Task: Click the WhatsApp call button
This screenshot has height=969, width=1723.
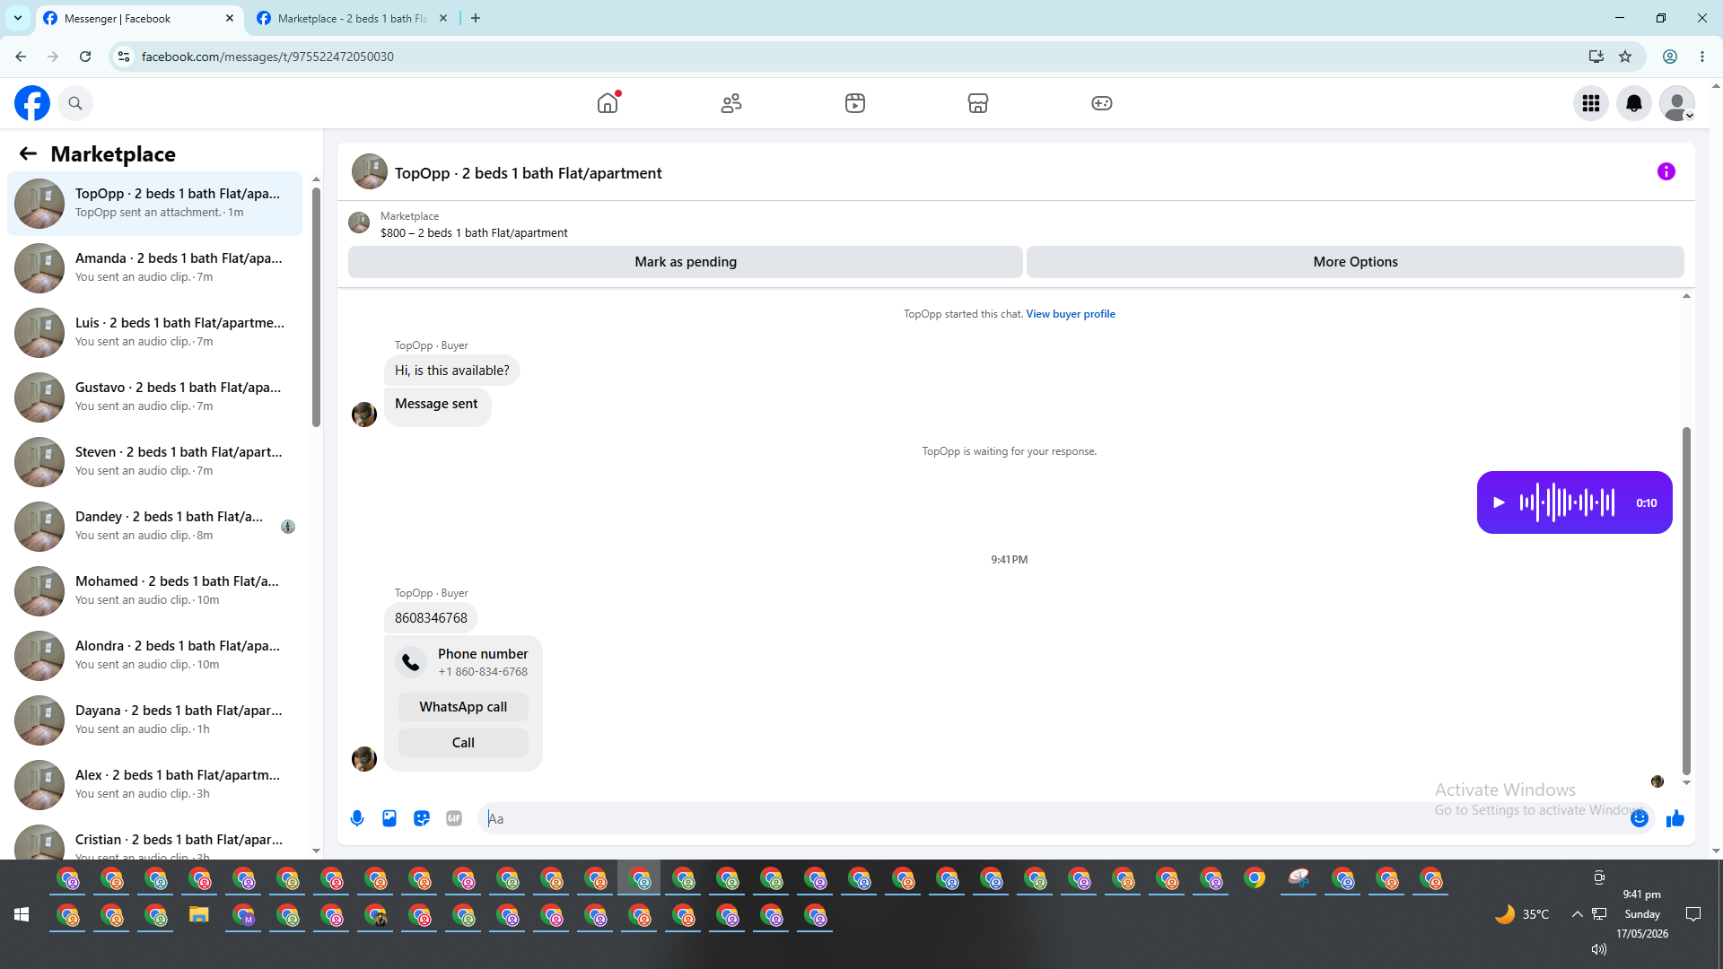Action: point(463,707)
